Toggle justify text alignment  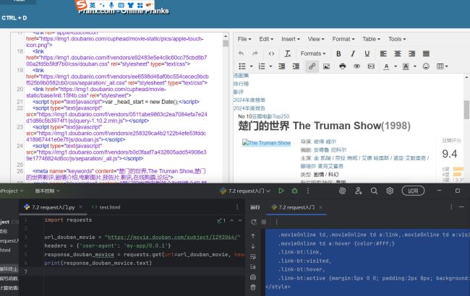pyautogui.click(x=426, y=53)
